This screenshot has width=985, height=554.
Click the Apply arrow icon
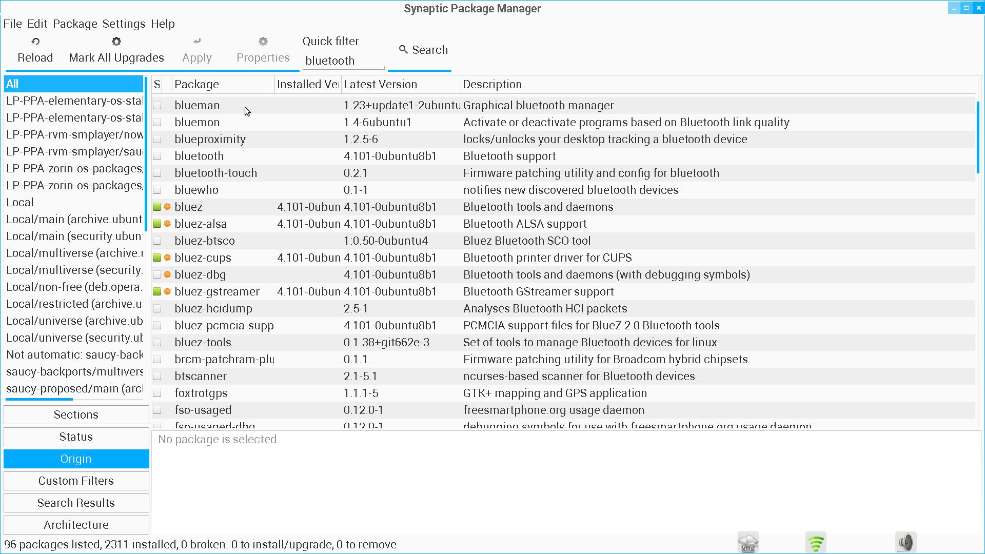[197, 42]
